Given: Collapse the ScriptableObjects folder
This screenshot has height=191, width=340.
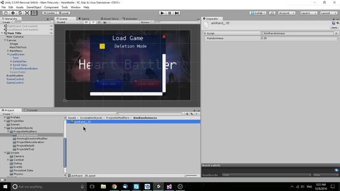Looking at the screenshot, I should (x=5, y=128).
